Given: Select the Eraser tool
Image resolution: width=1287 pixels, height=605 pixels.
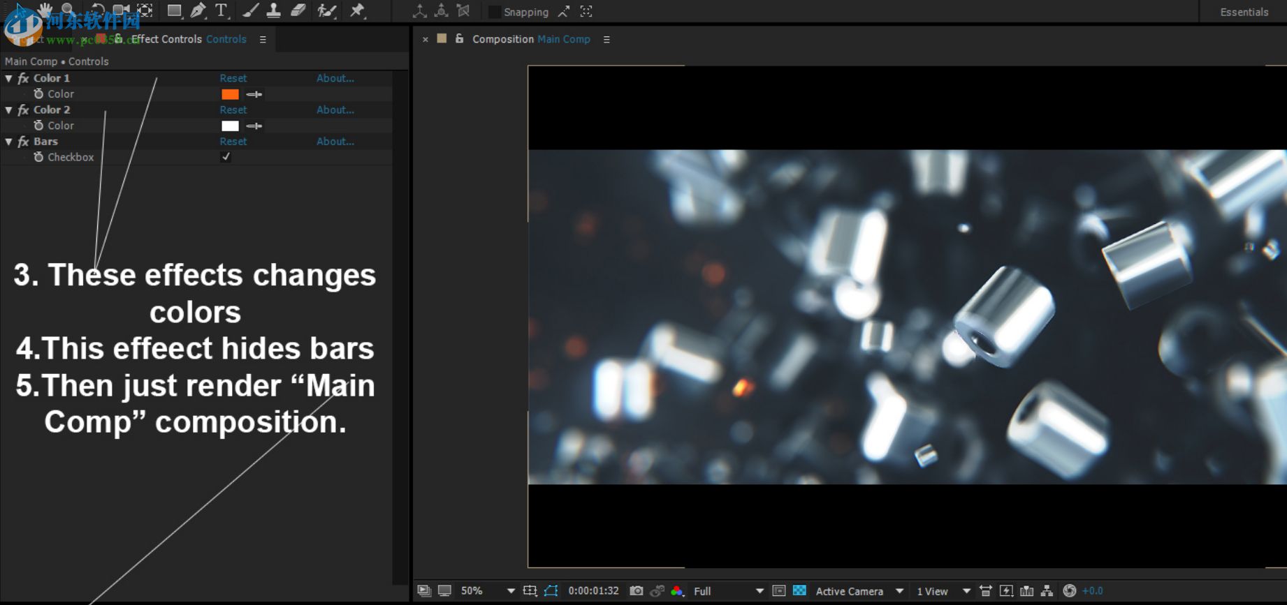Looking at the screenshot, I should point(298,10).
